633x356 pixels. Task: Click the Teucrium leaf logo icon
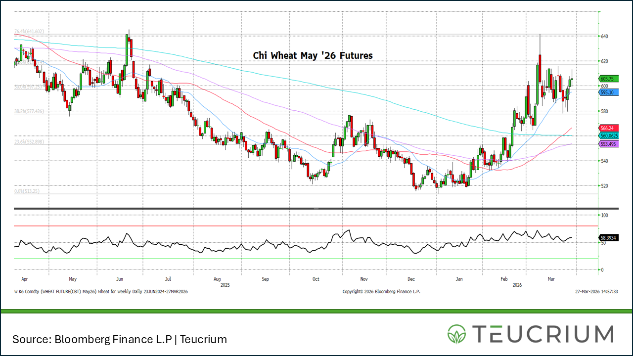click(x=457, y=334)
